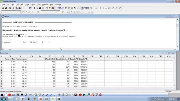Screen dimensions: 180x101
Task: Click the gray up arrow in bottom toolbar
Action: point(59,95)
